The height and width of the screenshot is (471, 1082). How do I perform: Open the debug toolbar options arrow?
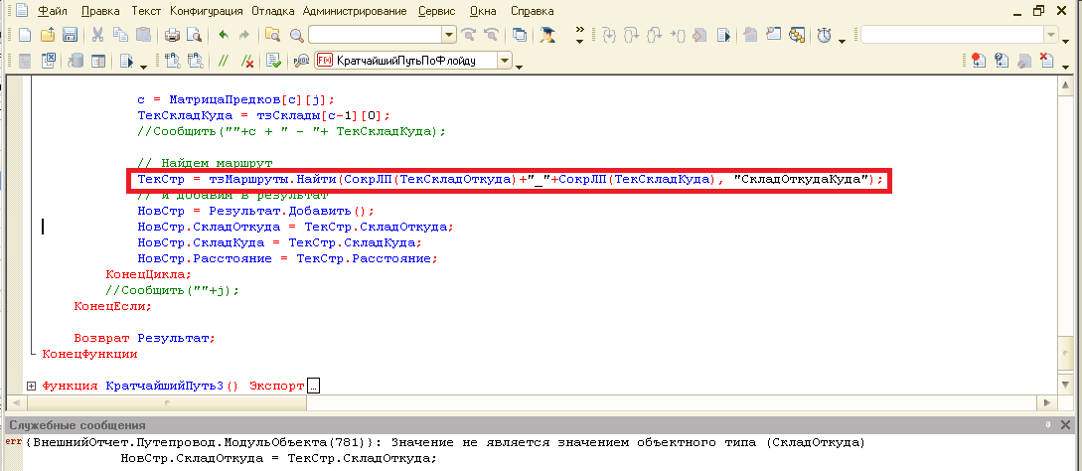point(842,41)
